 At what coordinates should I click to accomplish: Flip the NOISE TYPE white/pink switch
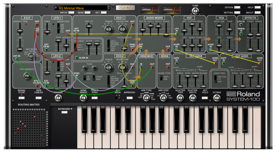point(161,78)
